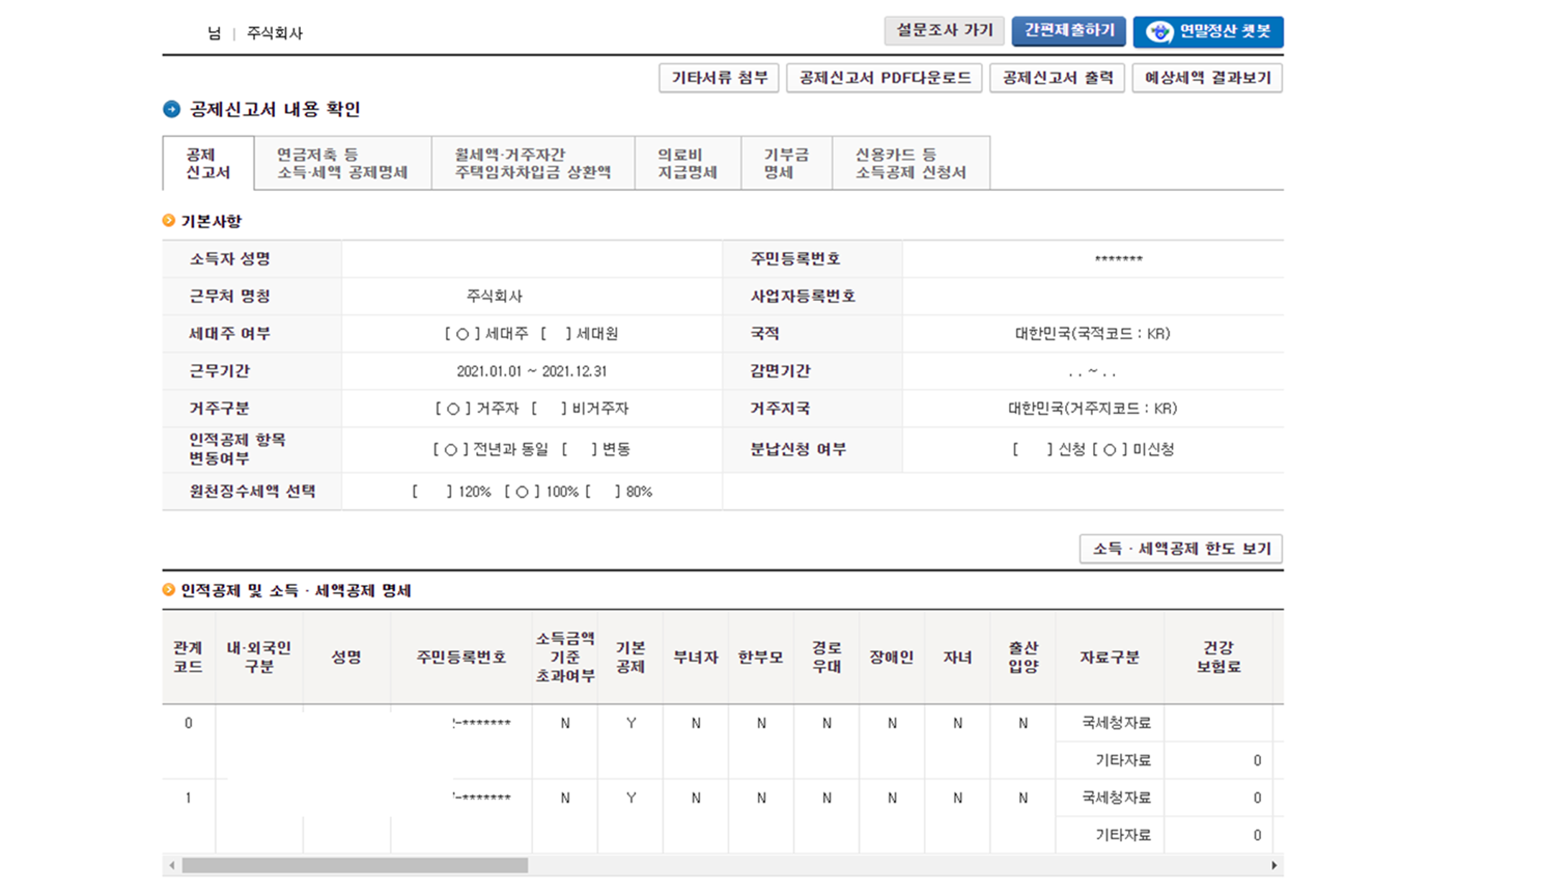Click the horizontal scrollbar thumb
Viewport: 1541px width, 894px height.
pos(355,865)
